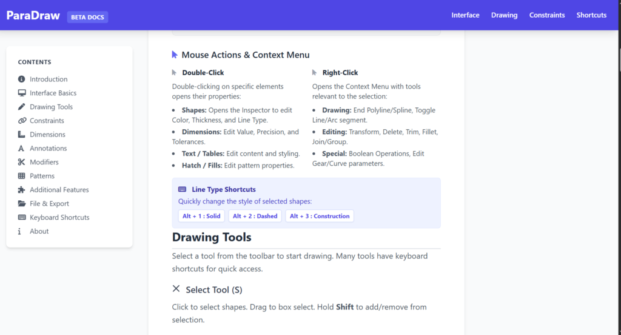Image resolution: width=621 pixels, height=335 pixels.
Task: Click the CONTENTS sidebar header
Action: tap(35, 63)
